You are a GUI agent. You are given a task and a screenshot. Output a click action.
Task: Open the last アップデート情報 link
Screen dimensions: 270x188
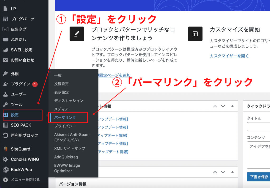tap(113, 152)
